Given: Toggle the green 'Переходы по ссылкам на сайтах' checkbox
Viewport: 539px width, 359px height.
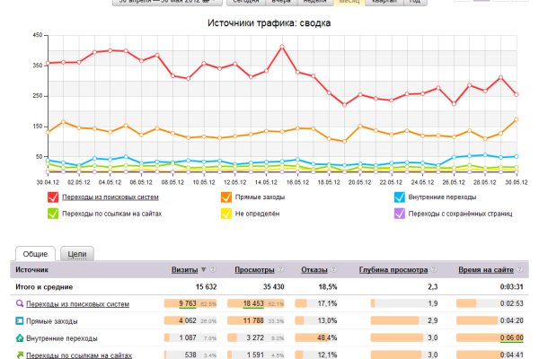Looking at the screenshot, I should coord(53,214).
